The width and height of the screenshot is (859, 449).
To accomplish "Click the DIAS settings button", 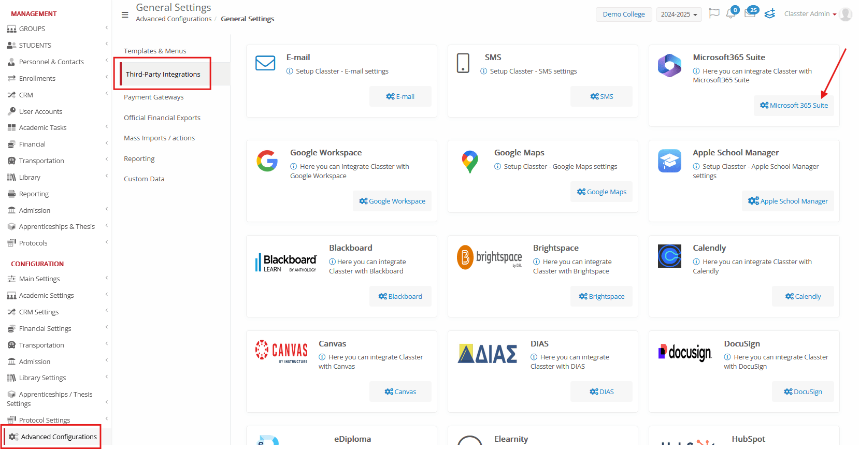I will [x=601, y=392].
